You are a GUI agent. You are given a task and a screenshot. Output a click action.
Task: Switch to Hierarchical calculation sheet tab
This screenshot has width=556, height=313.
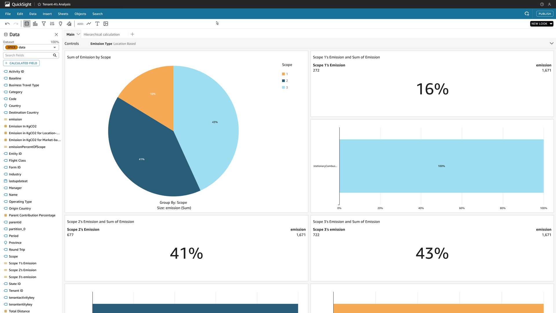pos(101,34)
